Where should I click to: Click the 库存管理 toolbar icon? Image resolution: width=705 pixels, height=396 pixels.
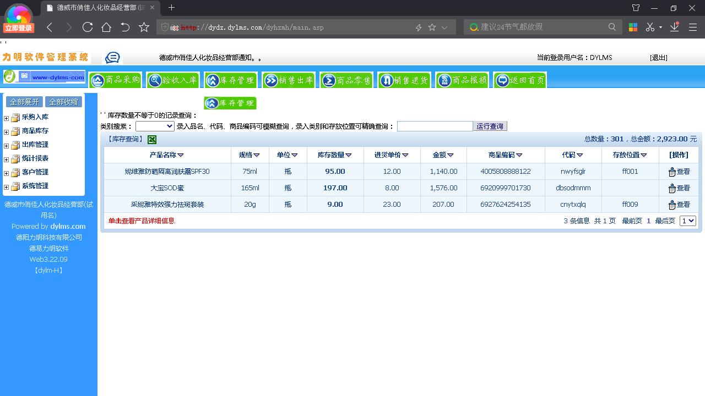coord(231,79)
